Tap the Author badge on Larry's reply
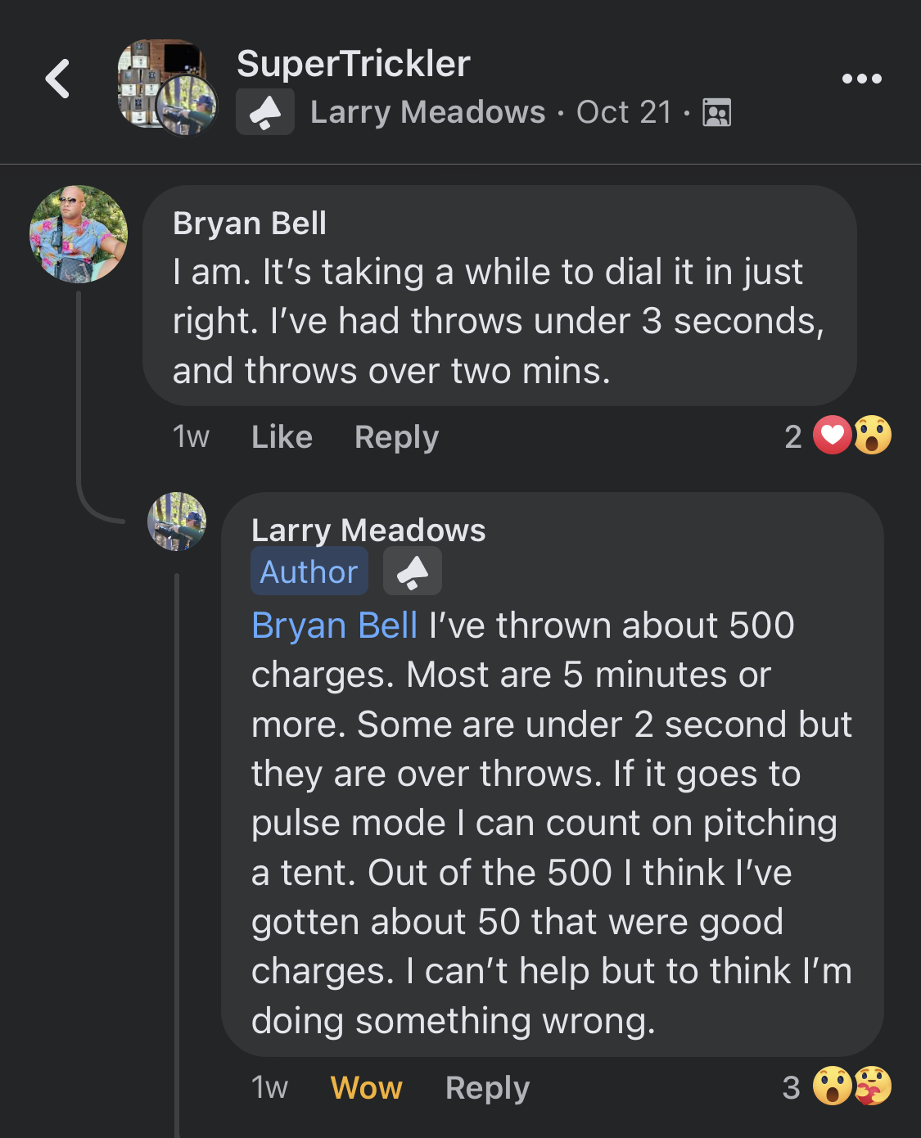The width and height of the screenshot is (921, 1138). point(309,571)
